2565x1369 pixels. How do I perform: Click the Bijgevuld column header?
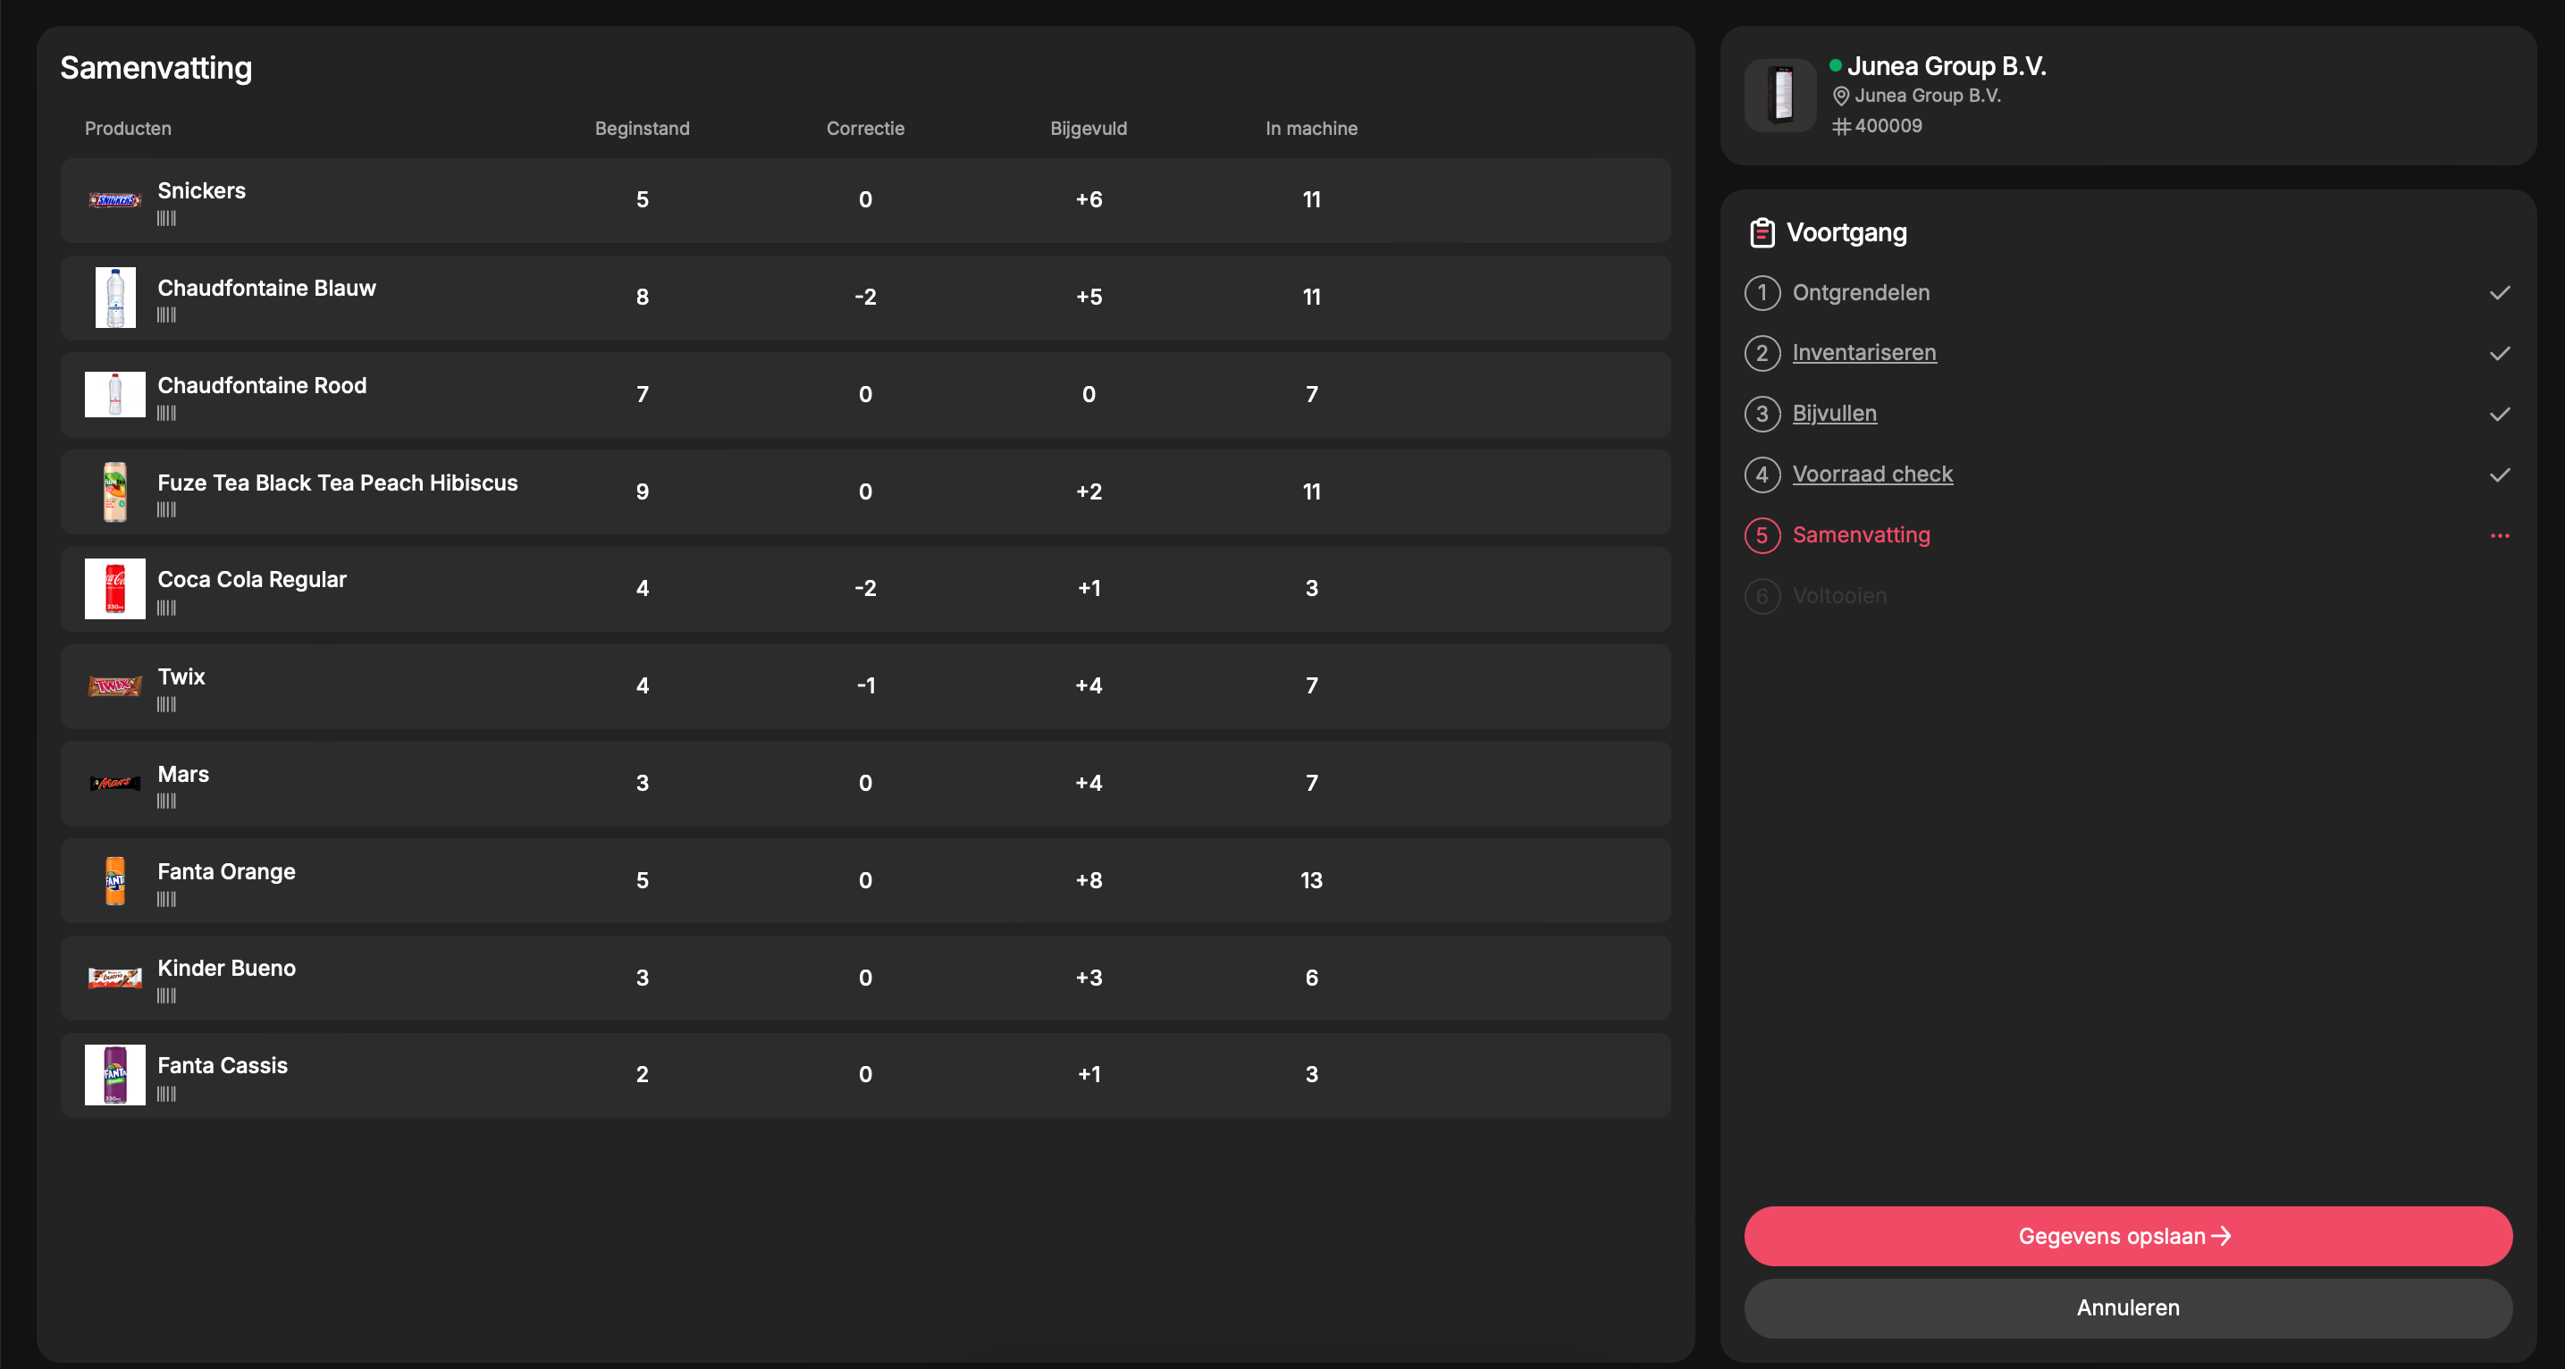(1089, 129)
